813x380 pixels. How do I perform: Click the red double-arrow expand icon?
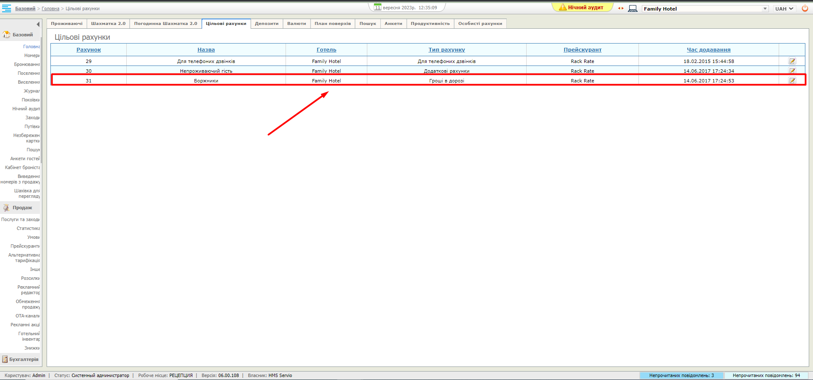pos(621,8)
